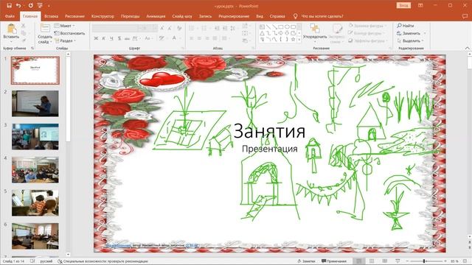
Task: Toggle the Примечания comments pane
Action: tap(334, 261)
